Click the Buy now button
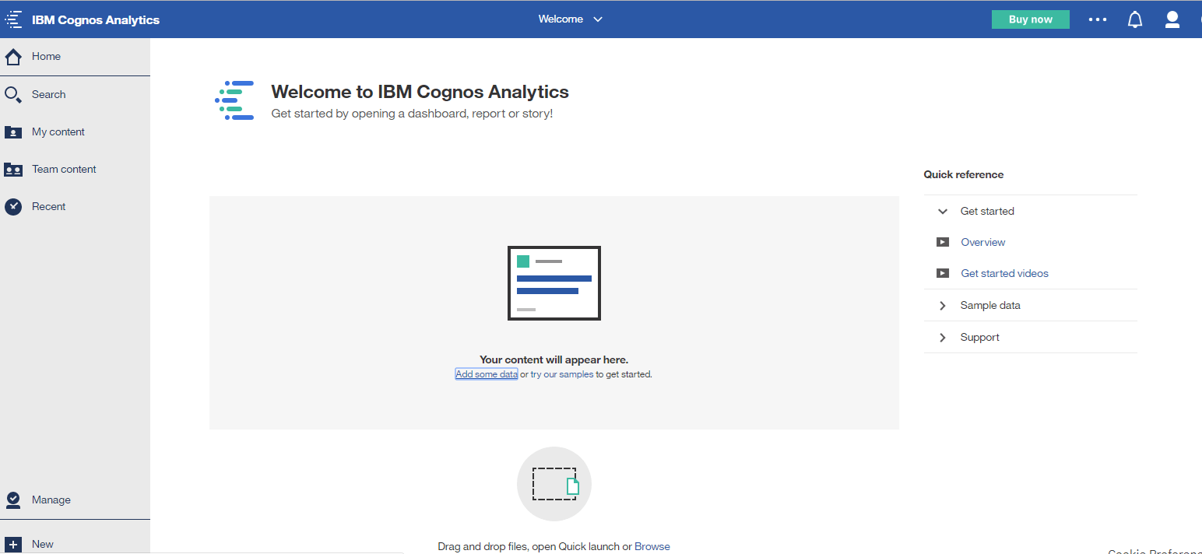The height and width of the screenshot is (554, 1202). click(1030, 19)
